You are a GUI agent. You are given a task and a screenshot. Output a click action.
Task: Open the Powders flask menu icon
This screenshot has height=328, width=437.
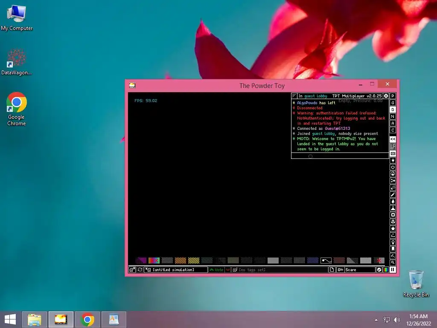(x=393, y=208)
